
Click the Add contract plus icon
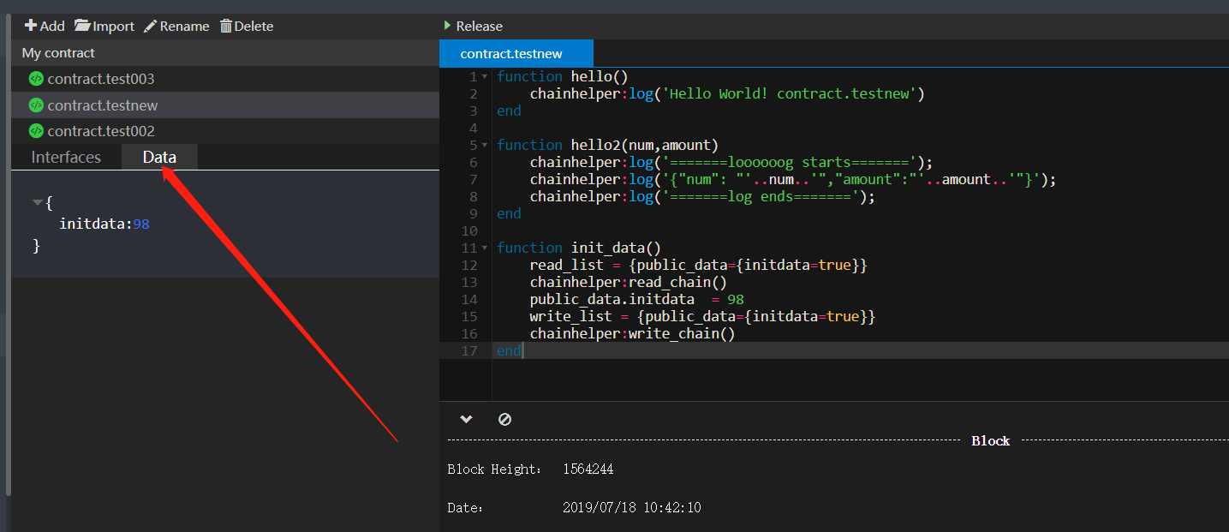click(x=31, y=26)
